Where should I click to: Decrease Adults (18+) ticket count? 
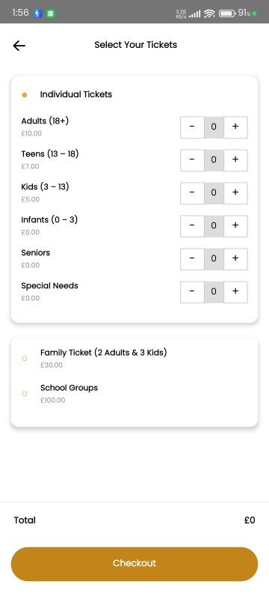(192, 127)
